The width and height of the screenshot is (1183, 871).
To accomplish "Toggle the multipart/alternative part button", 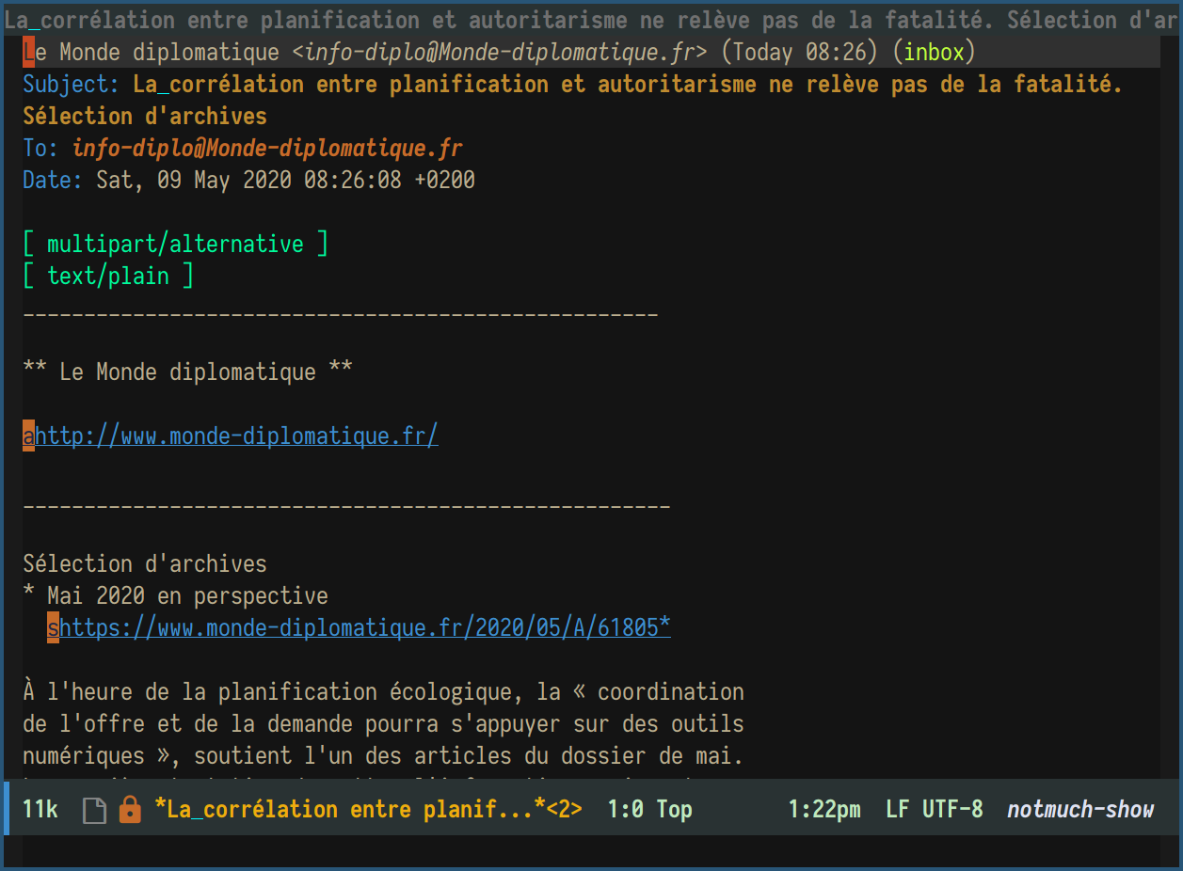I will coord(176,245).
